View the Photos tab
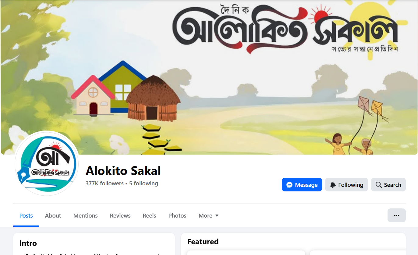Screen dimensions: 418x255 [177, 215]
